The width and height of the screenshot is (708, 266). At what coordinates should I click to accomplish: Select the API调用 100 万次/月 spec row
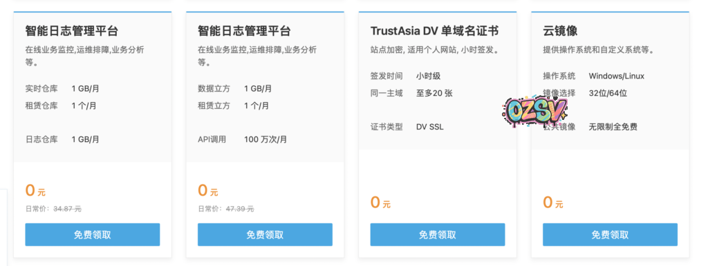coord(243,139)
